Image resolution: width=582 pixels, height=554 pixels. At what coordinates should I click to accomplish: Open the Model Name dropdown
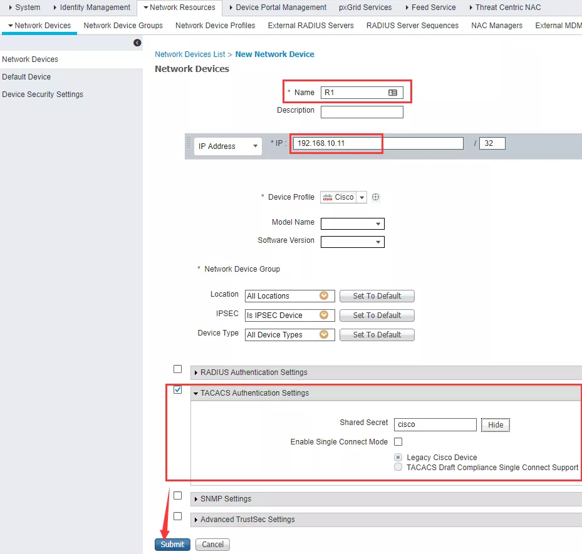coord(353,224)
